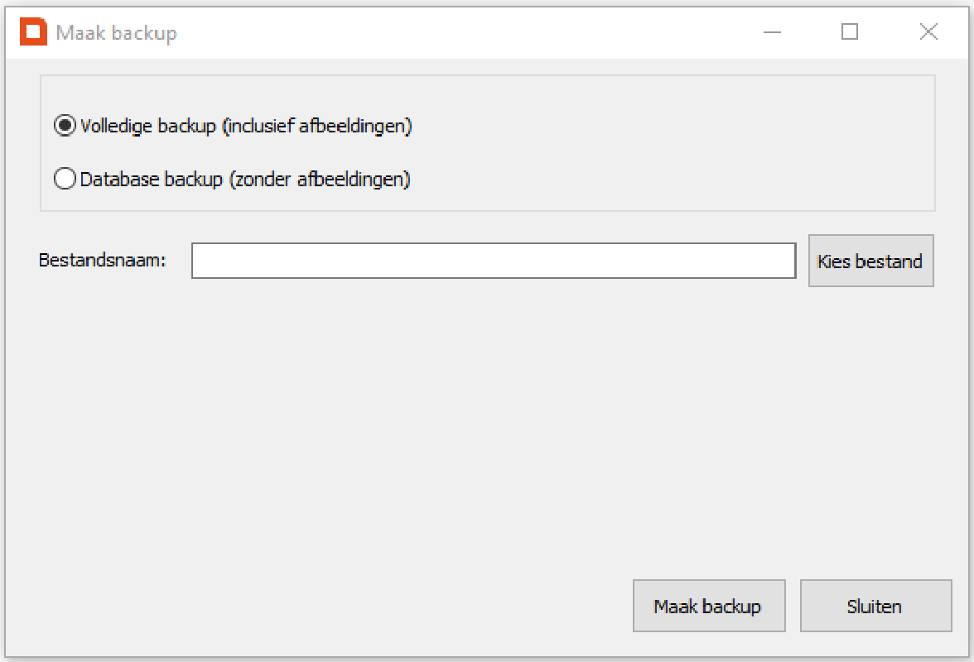Click the Bestandsnaam label
Screen dimensions: 974x662
click(103, 260)
